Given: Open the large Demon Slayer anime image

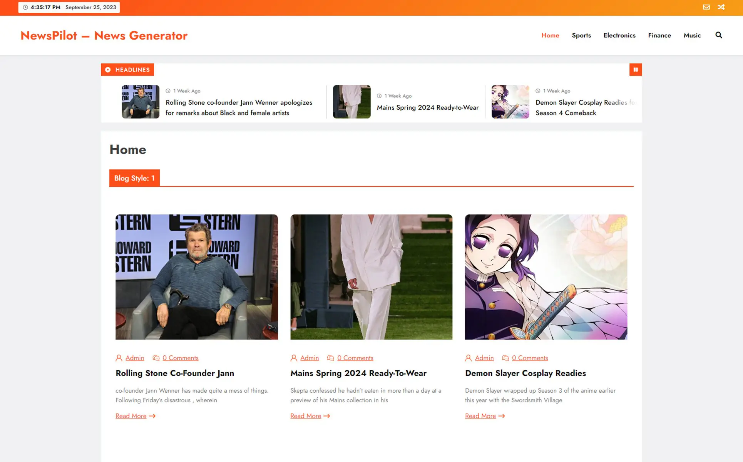Looking at the screenshot, I should [546, 277].
